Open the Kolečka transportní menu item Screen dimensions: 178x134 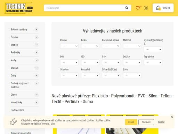coord(21,133)
